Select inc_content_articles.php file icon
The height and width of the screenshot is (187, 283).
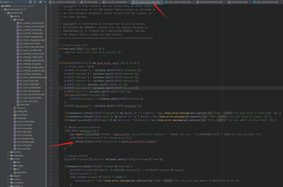click(x=18, y=23)
